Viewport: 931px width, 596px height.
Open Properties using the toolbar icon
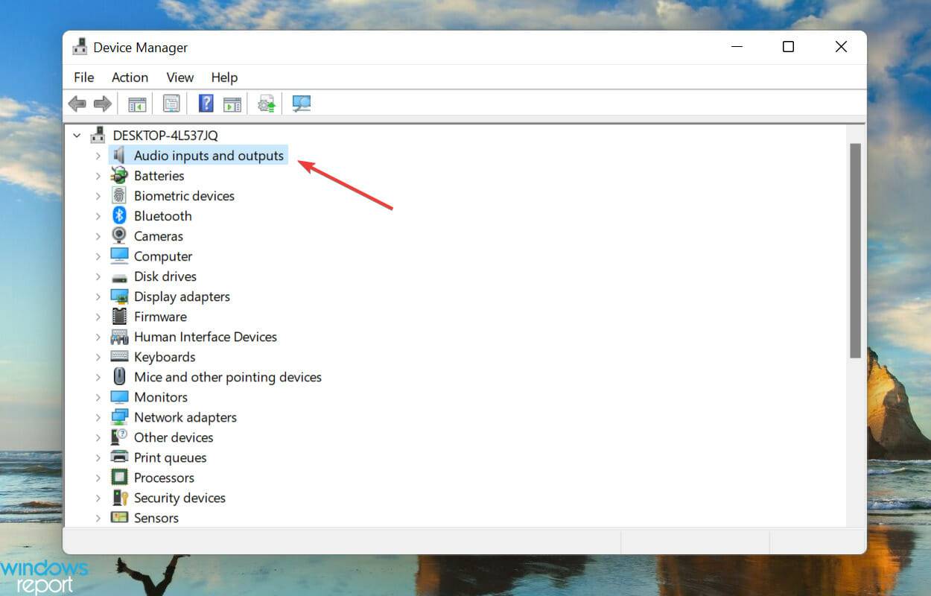pos(171,103)
